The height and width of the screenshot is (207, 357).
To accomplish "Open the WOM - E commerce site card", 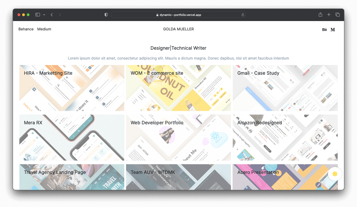I will [178, 88].
